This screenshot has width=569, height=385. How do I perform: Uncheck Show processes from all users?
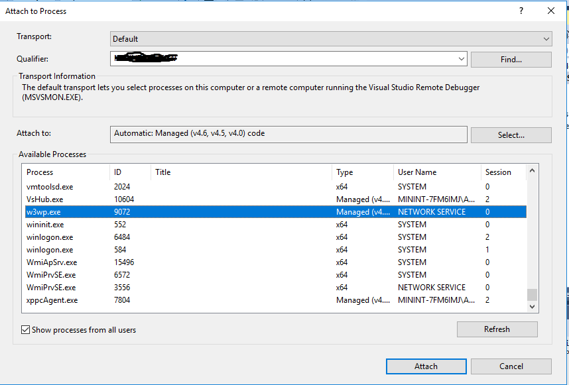click(x=25, y=329)
